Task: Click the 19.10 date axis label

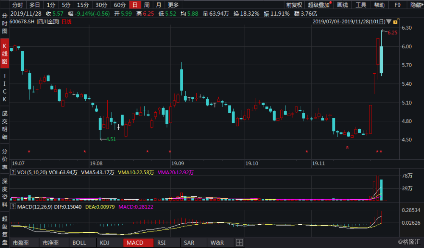Action: (x=252, y=163)
